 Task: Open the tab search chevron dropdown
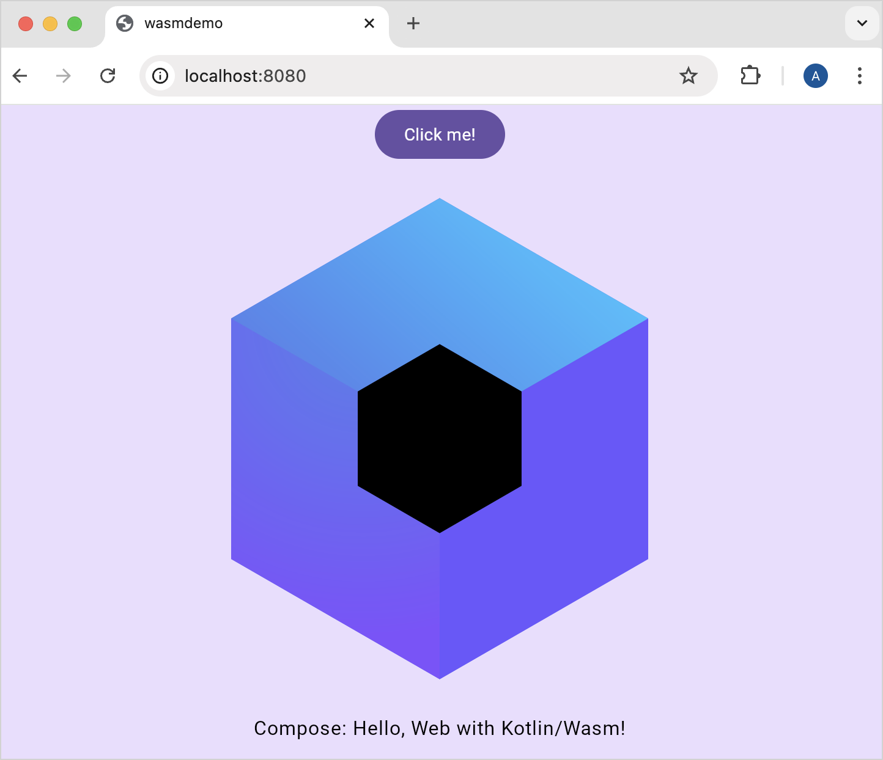861,23
